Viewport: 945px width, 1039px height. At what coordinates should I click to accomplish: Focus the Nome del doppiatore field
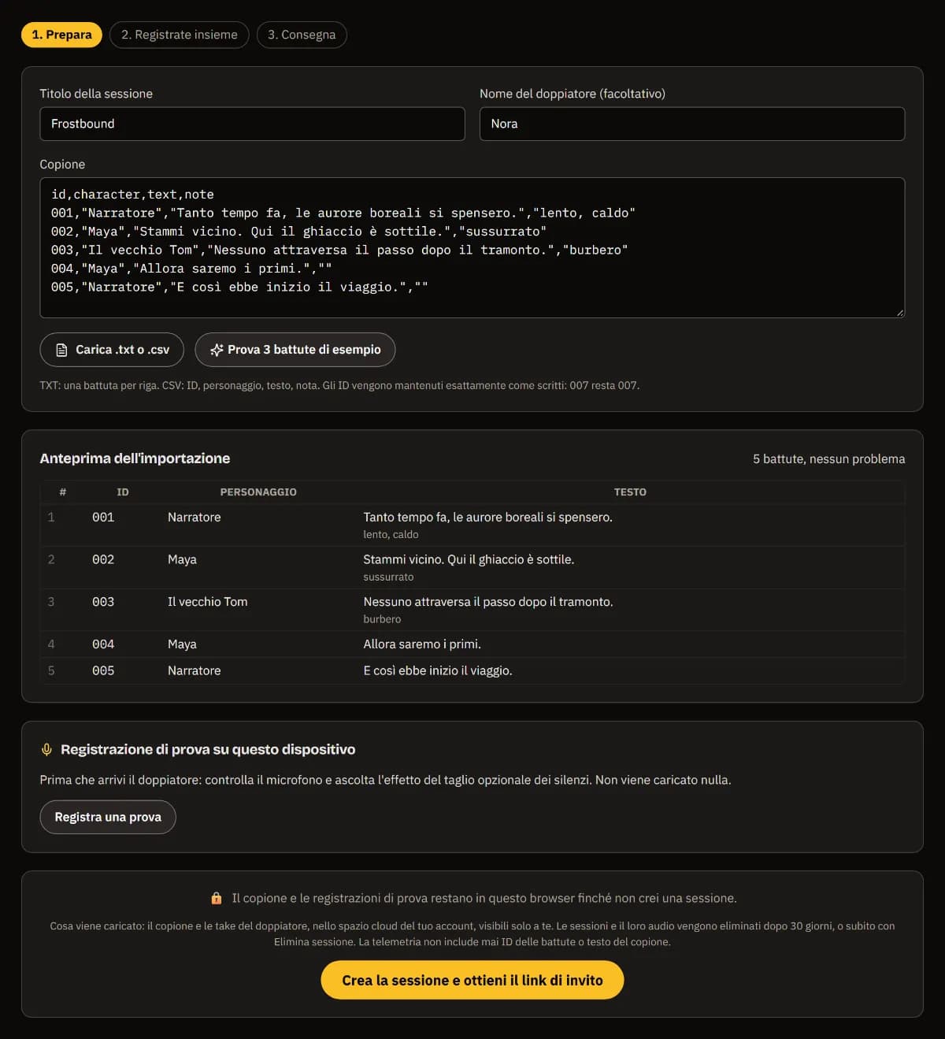click(692, 124)
